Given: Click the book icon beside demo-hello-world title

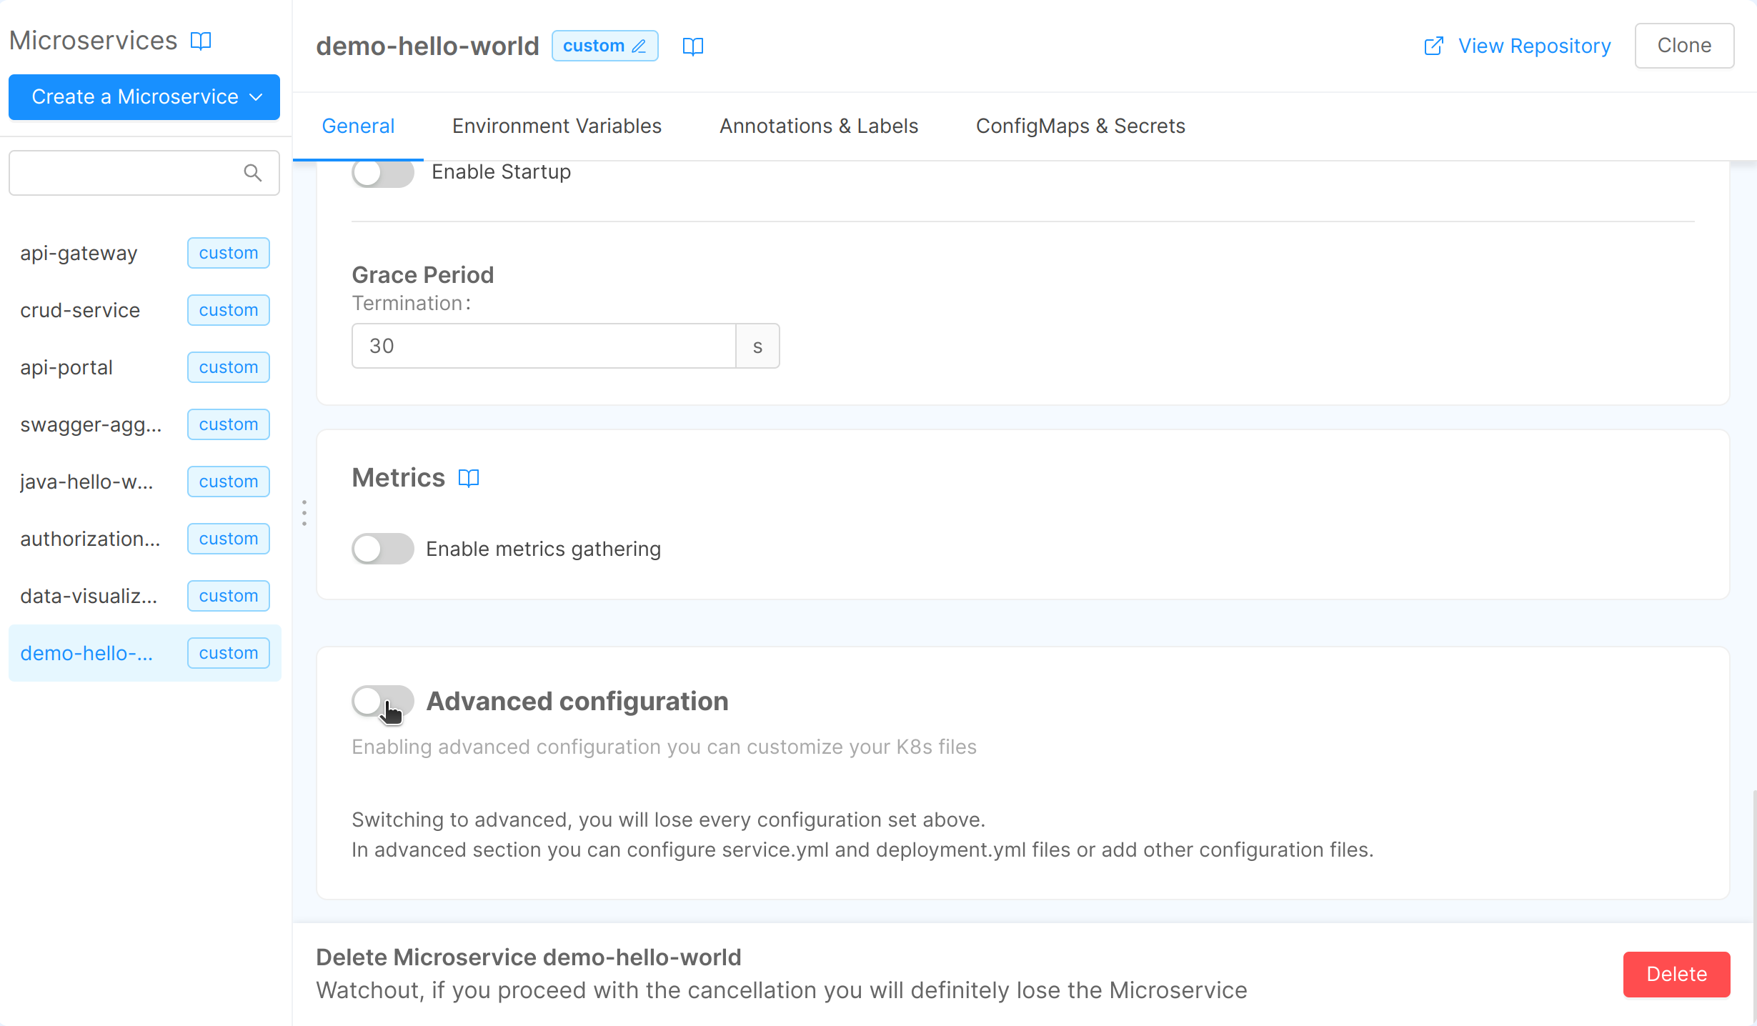Looking at the screenshot, I should point(692,46).
